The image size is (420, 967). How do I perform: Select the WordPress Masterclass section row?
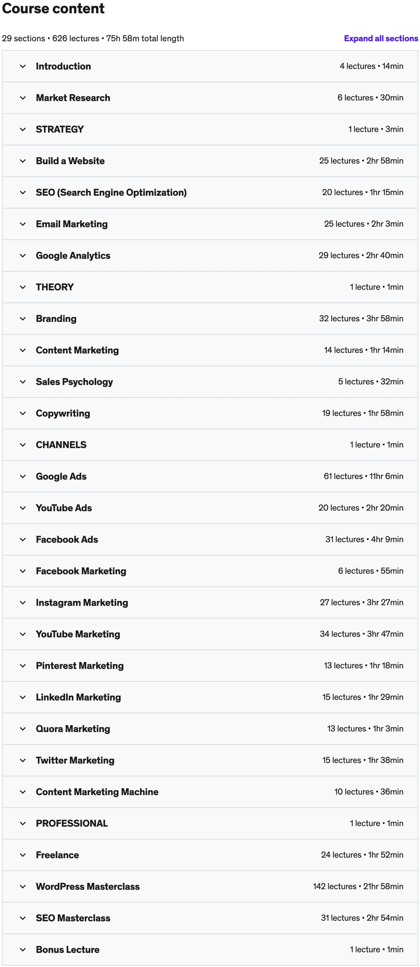coord(210,887)
